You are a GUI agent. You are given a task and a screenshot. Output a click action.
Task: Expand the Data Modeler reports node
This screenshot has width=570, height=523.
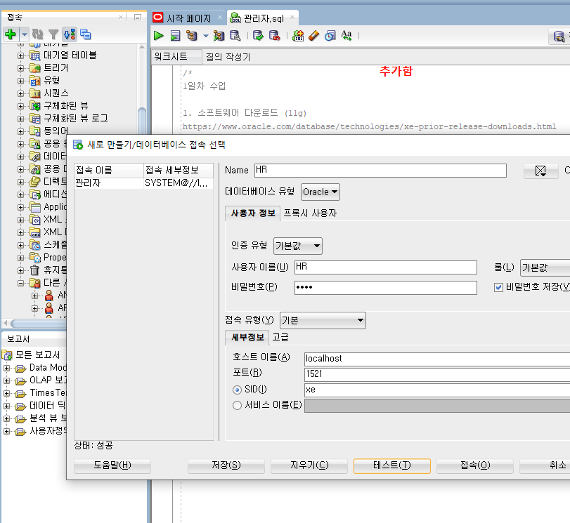(x=6, y=368)
